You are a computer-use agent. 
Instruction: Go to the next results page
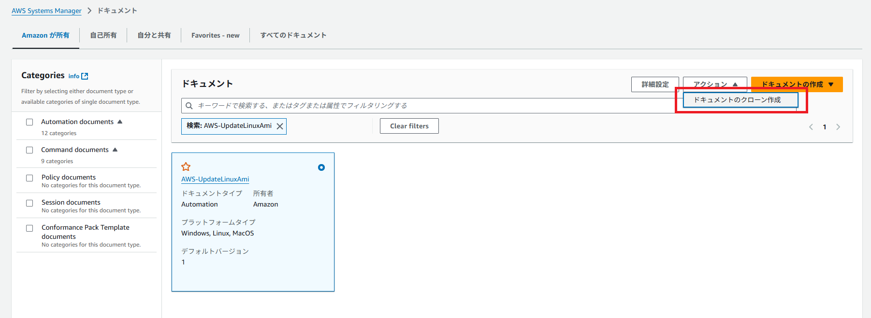pos(838,127)
